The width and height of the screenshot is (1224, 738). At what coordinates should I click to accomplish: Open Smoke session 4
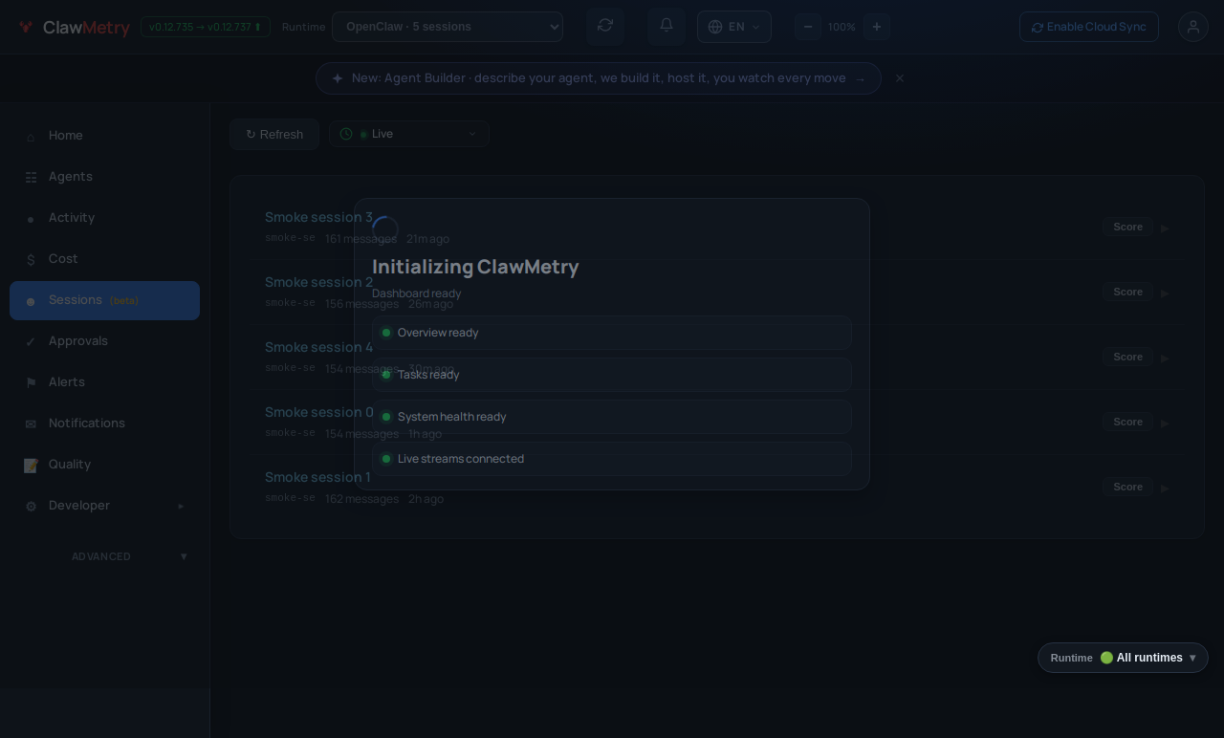point(318,347)
